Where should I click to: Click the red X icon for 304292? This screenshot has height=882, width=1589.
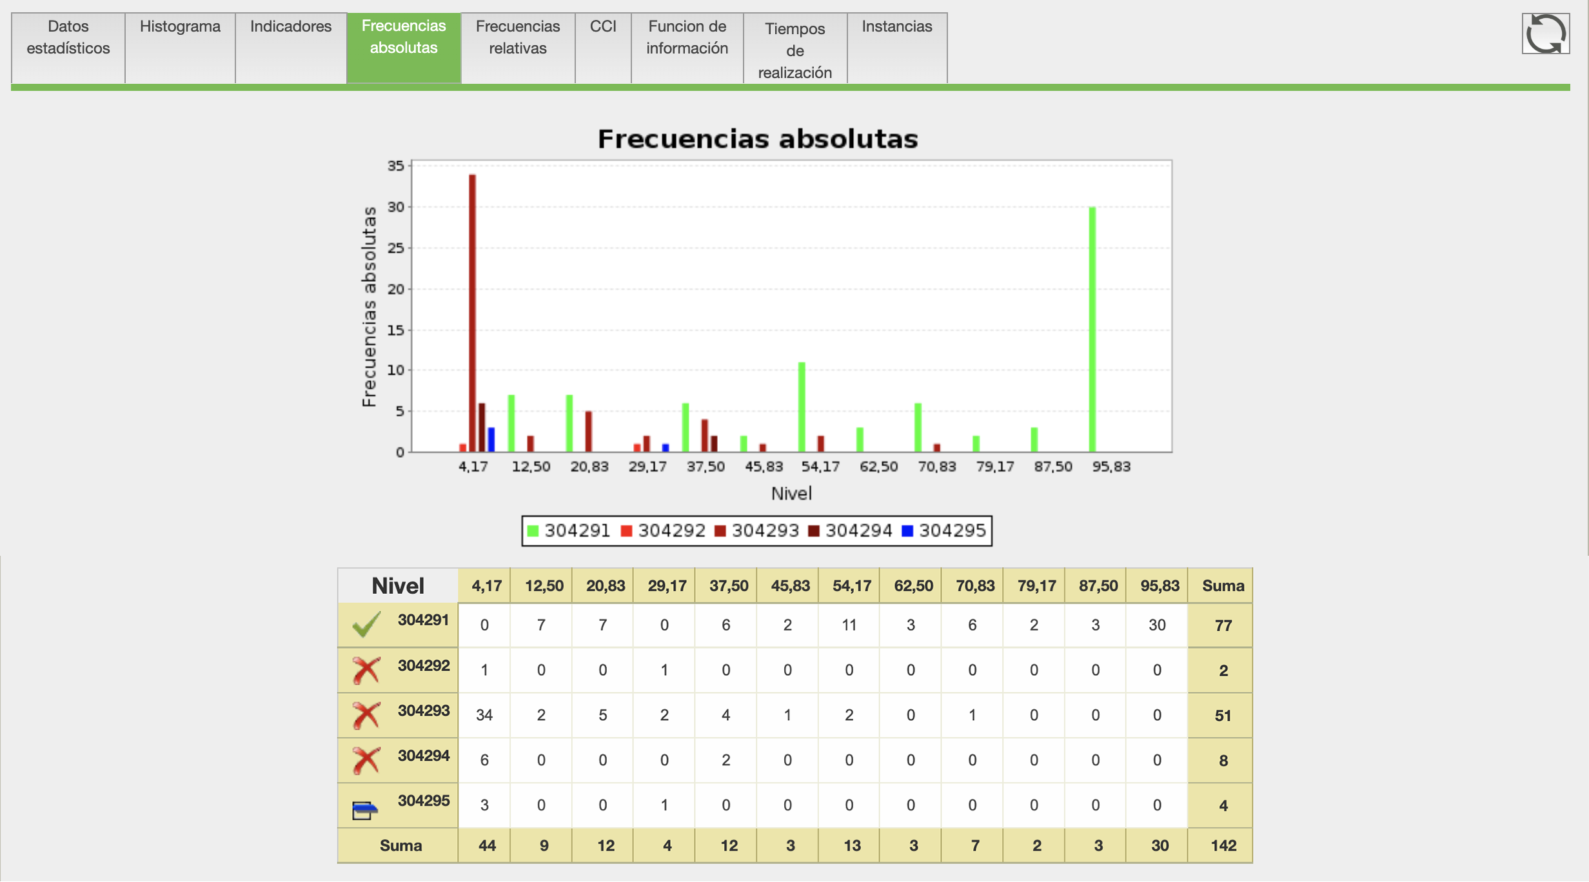coord(366,670)
